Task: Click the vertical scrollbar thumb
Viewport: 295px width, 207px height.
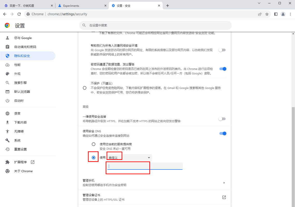Action: 293,157
